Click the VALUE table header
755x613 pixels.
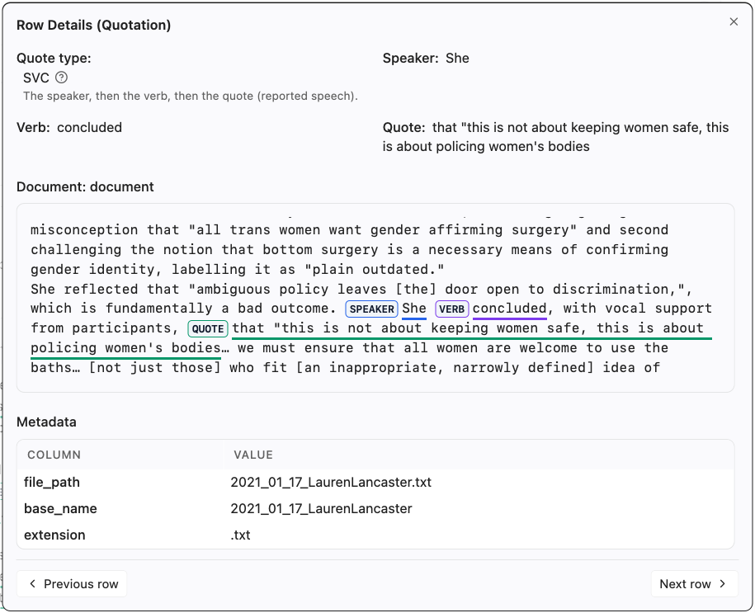click(253, 455)
